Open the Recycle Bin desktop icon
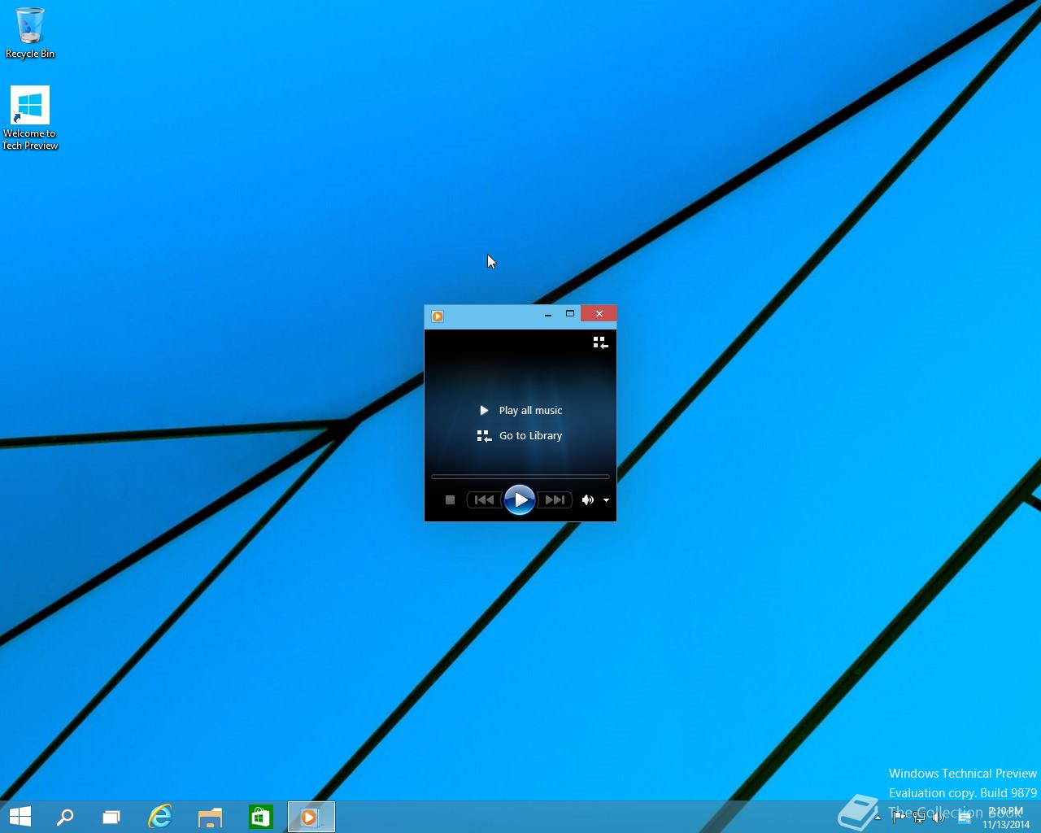The image size is (1041, 833). (30, 33)
